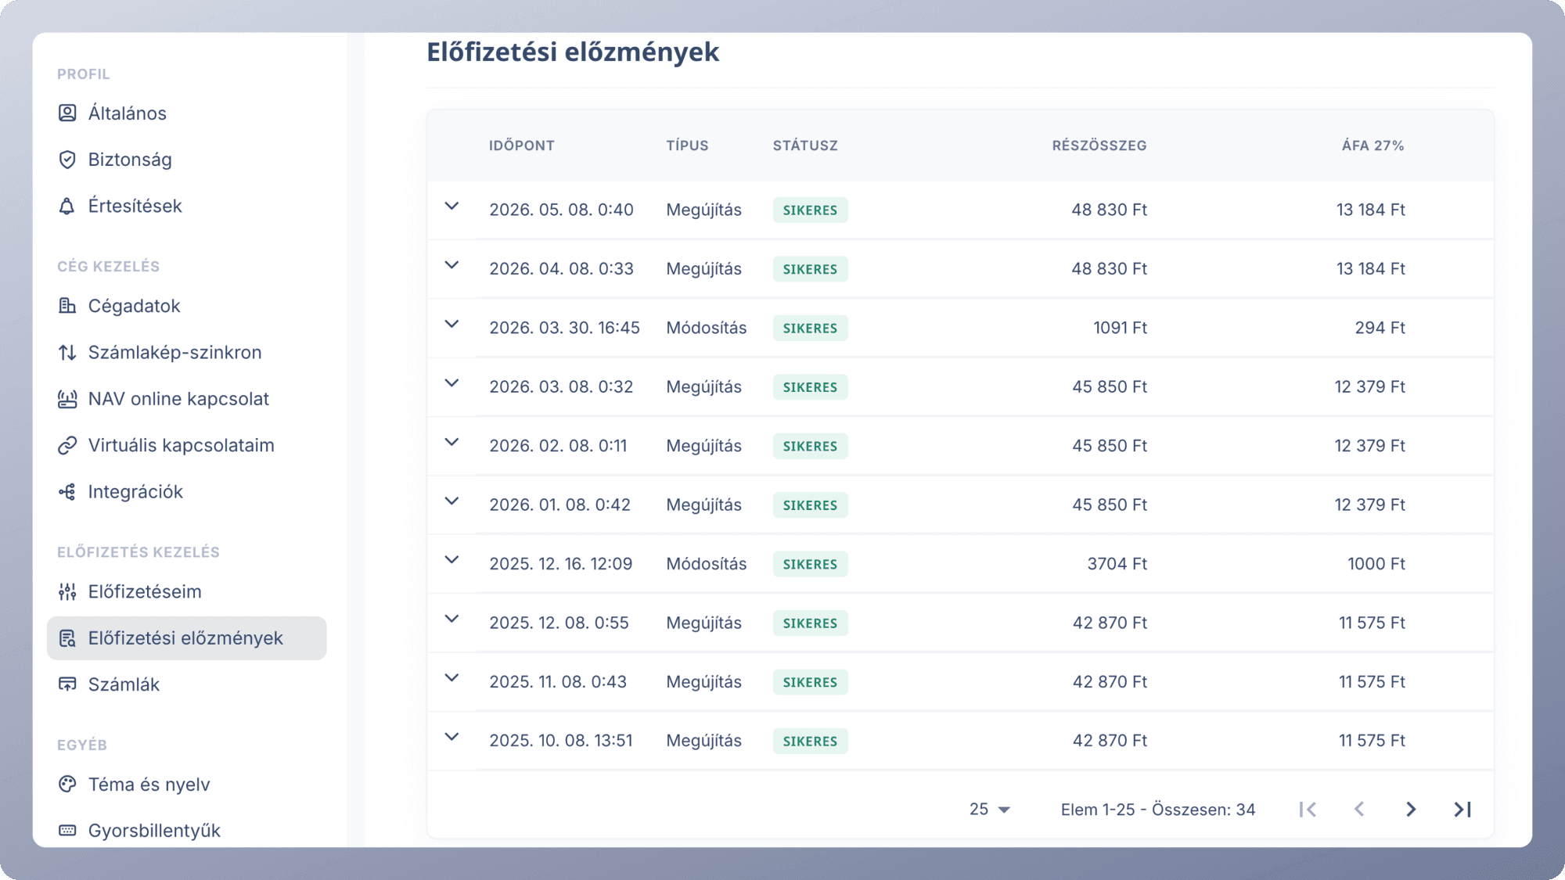Click SIKERES badge in 2026. 05. 08. row
The height and width of the screenshot is (880, 1565).
[x=810, y=210]
